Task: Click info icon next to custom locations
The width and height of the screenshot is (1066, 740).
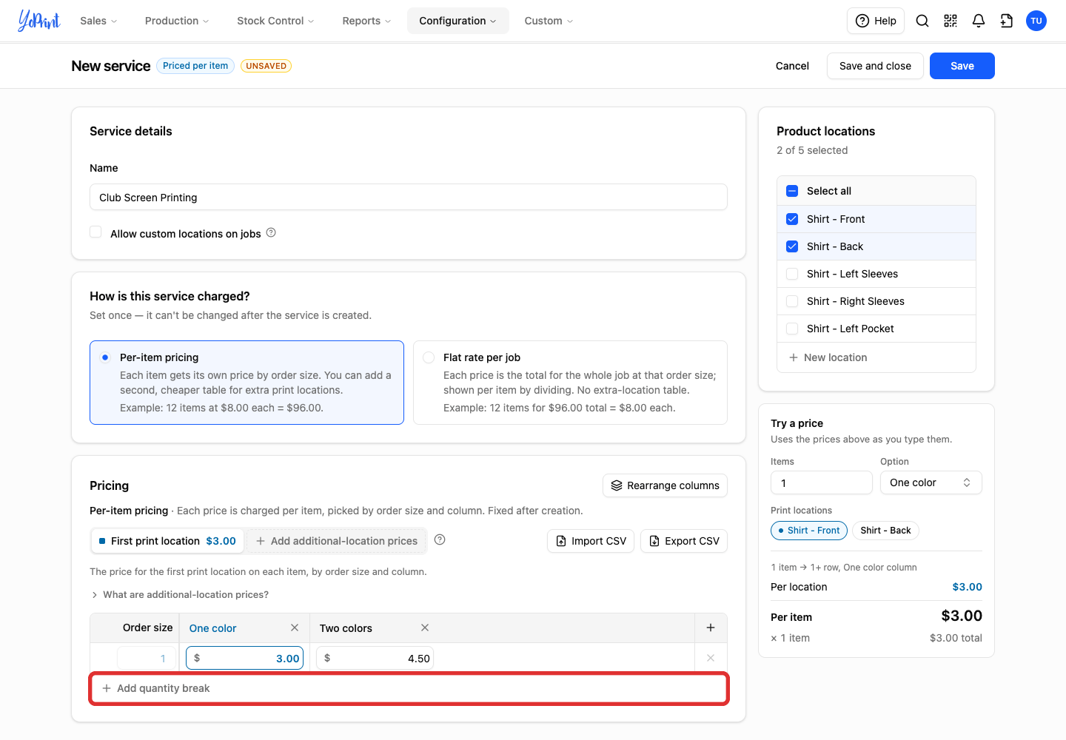Action: (271, 232)
